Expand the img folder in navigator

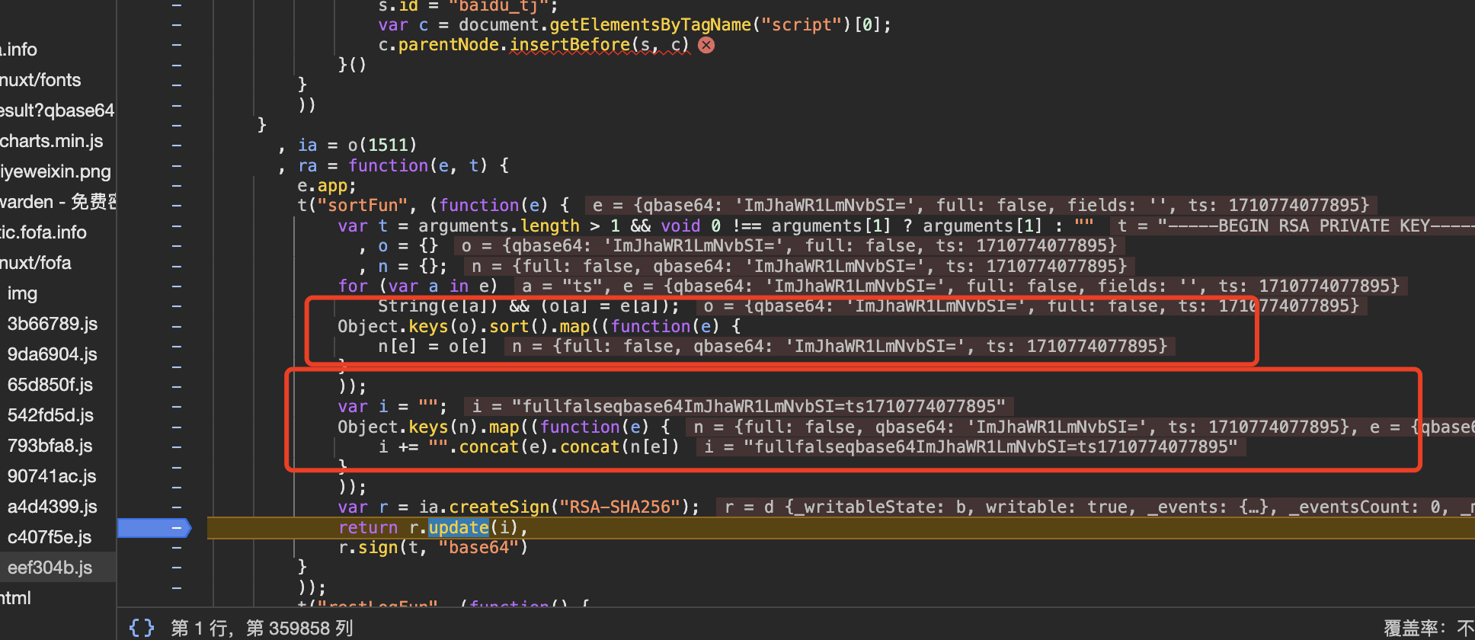tap(22, 293)
